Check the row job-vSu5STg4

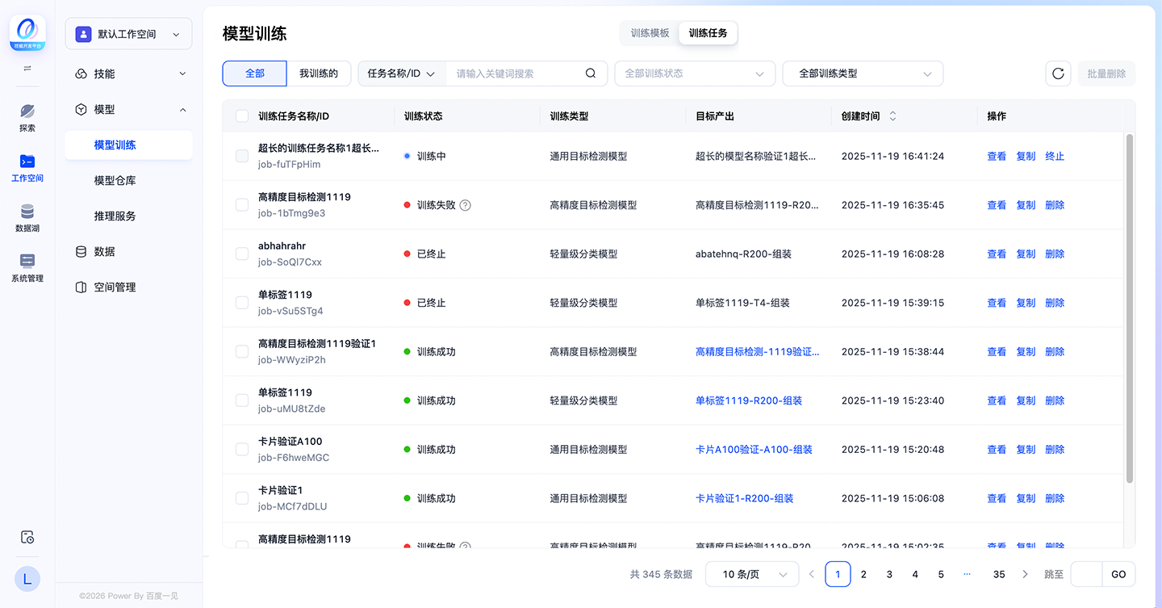pyautogui.click(x=242, y=303)
